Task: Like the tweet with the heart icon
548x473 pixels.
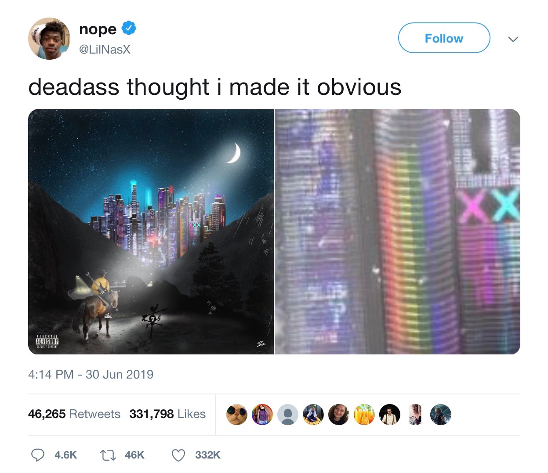Action: [x=178, y=455]
